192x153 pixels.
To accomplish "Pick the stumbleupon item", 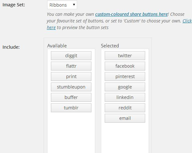I will click(71, 87).
